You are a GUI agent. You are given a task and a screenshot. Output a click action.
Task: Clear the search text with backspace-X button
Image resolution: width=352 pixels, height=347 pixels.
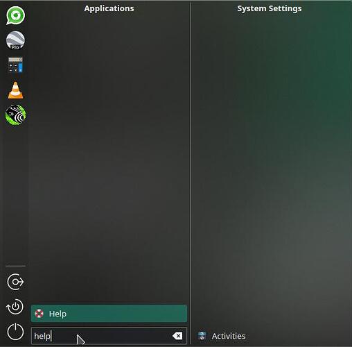click(x=177, y=336)
